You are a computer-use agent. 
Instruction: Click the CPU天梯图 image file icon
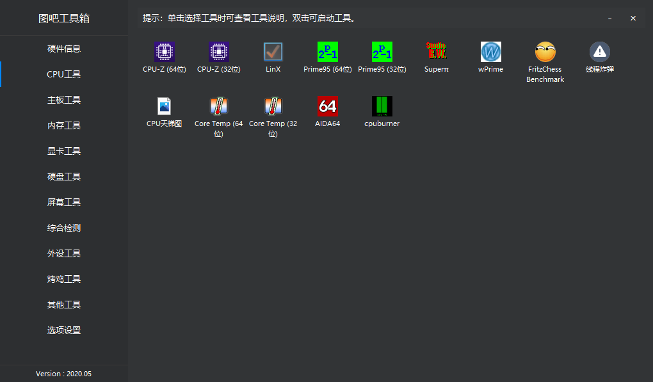(164, 106)
